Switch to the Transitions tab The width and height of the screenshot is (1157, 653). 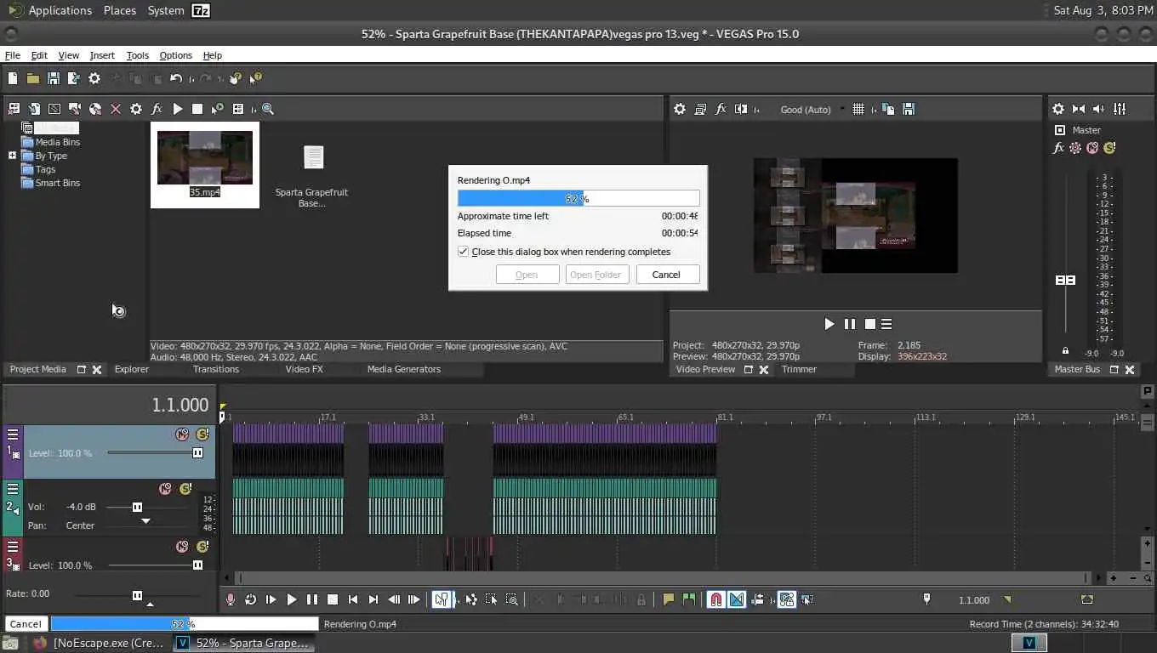pyautogui.click(x=216, y=369)
